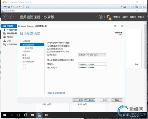Open the 工具(T) menu
The height and width of the screenshot is (119, 148).
tap(125, 17)
